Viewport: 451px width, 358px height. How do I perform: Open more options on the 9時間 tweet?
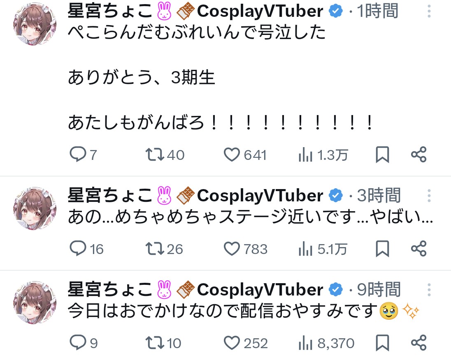[x=429, y=290]
